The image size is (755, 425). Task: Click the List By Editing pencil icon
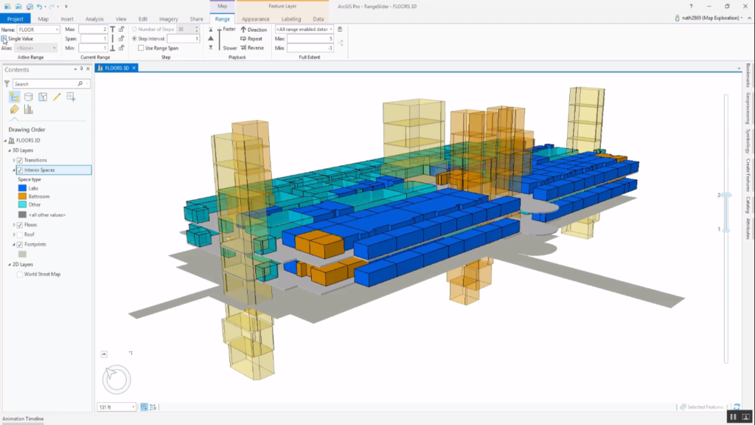coord(57,97)
